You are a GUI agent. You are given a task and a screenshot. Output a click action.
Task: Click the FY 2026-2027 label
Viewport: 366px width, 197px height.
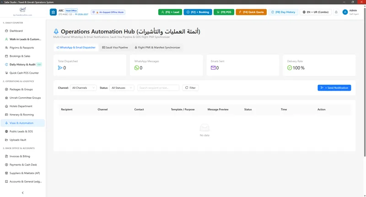pyautogui.click(x=81, y=15)
